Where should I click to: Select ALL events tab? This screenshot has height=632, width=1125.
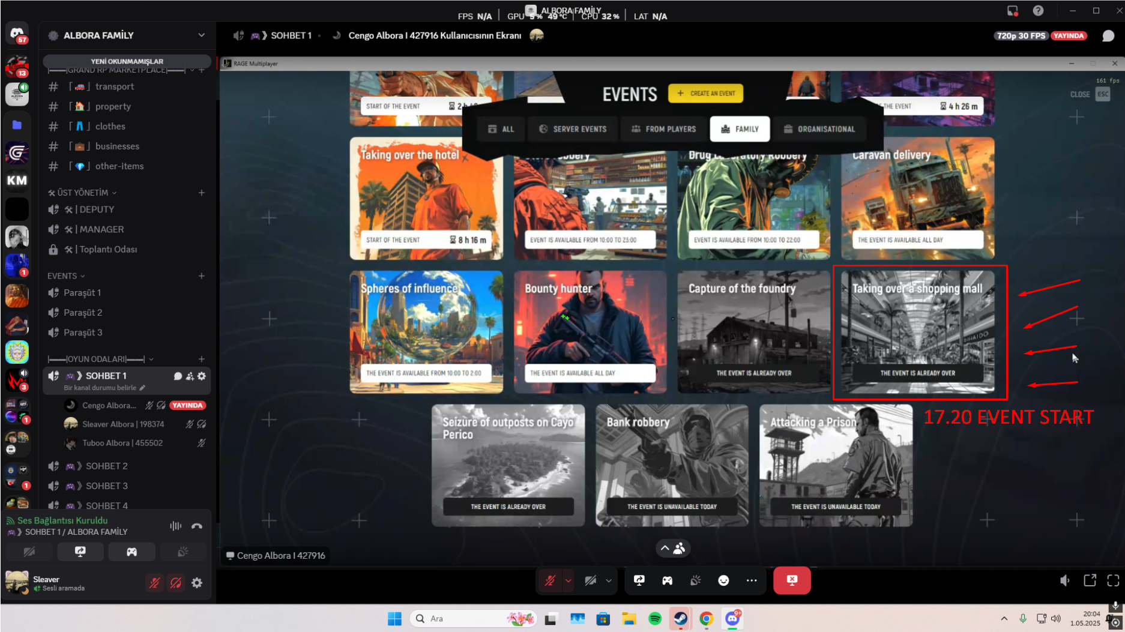point(501,129)
